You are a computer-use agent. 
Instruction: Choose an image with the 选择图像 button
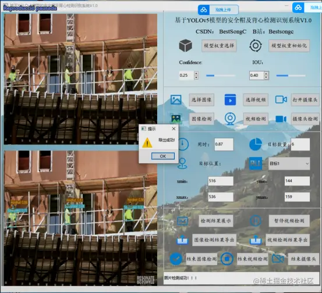[201, 100]
